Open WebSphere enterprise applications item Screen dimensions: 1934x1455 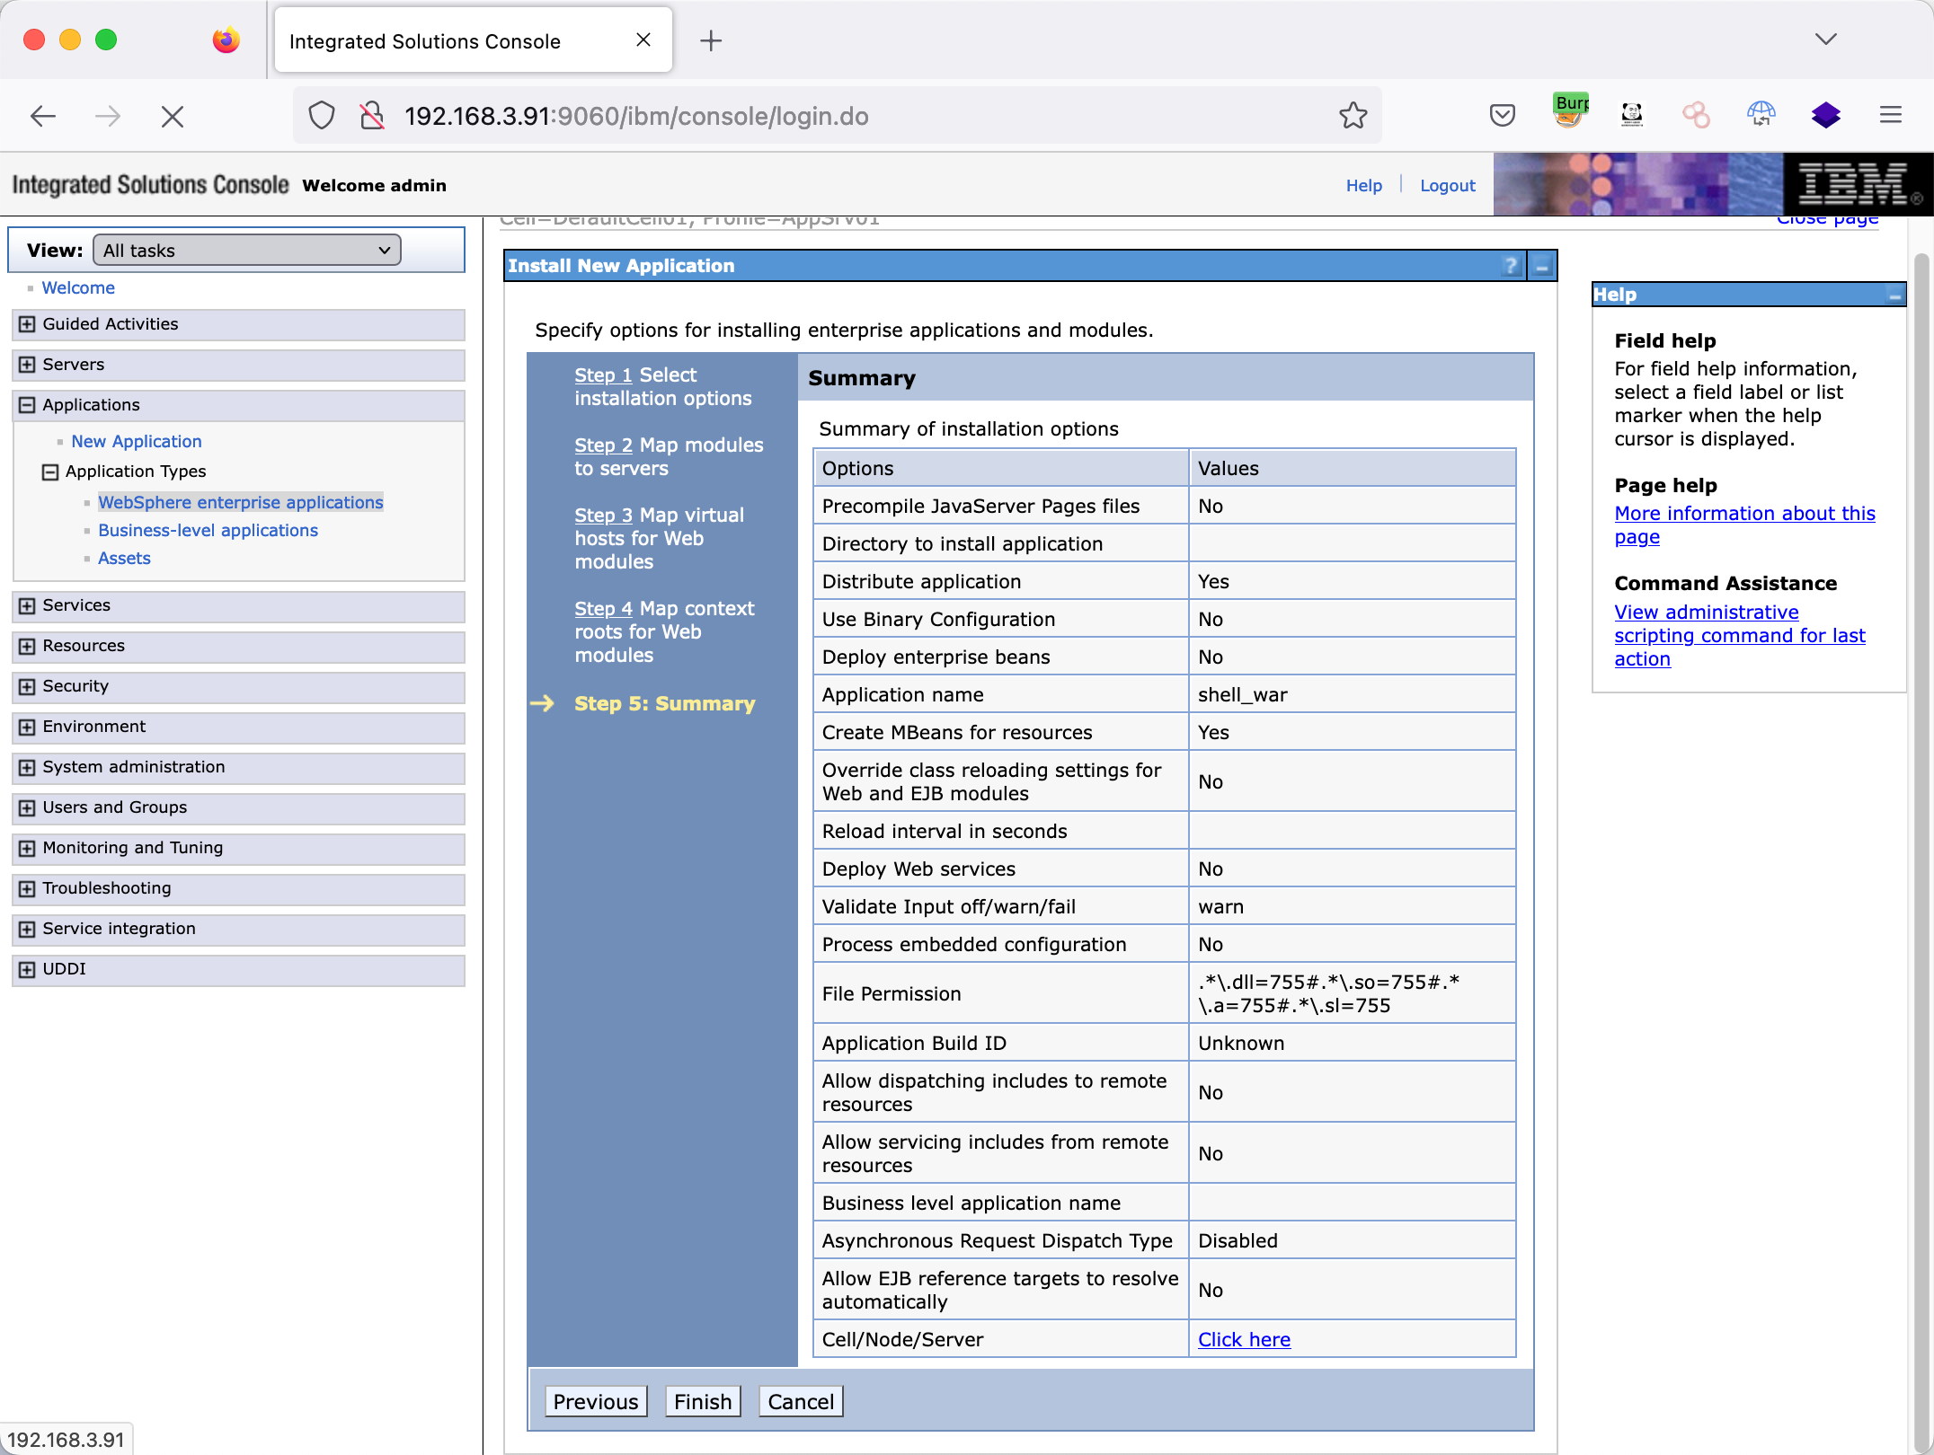click(x=240, y=502)
